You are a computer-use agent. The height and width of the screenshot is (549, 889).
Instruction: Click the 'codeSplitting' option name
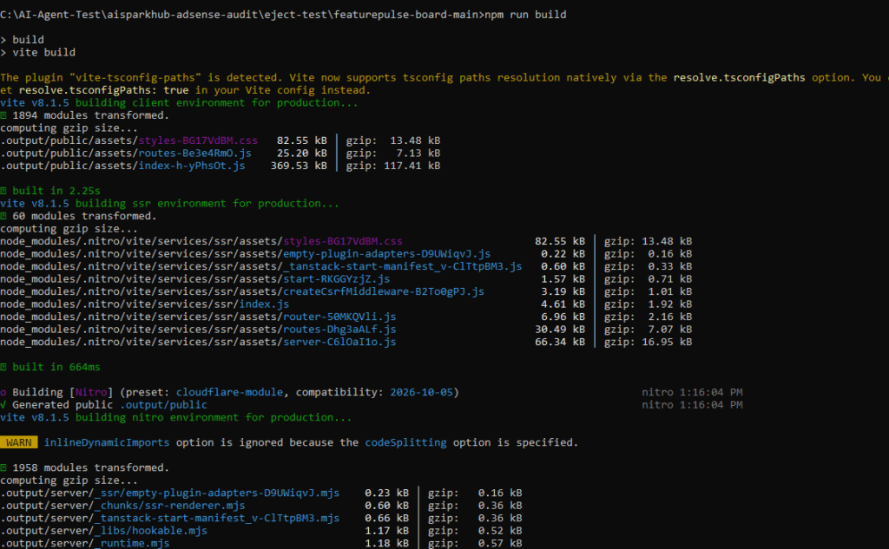(x=406, y=442)
